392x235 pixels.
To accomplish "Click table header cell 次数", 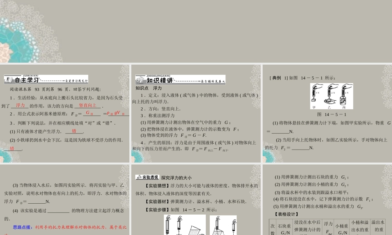I will tap(272, 227).
